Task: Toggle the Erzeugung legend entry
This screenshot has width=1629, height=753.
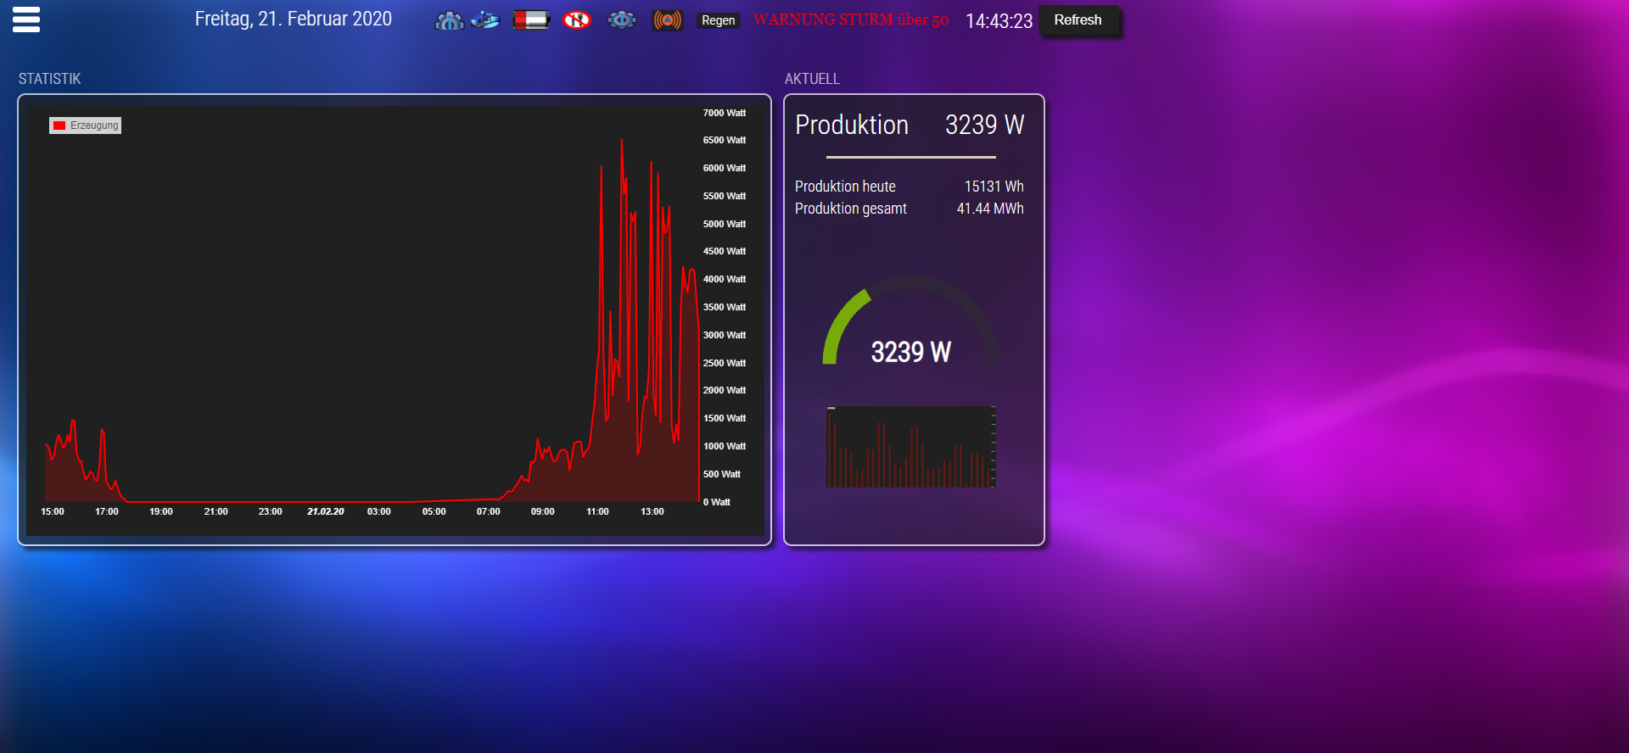Action: 85,126
